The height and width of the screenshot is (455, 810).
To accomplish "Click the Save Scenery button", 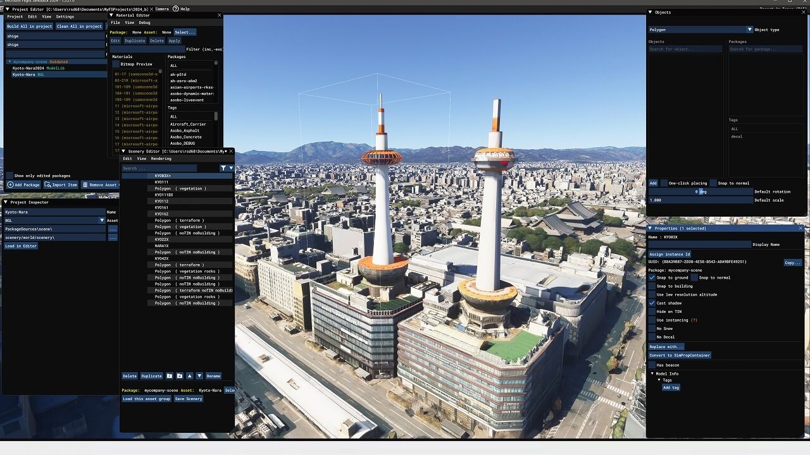I will (x=189, y=399).
